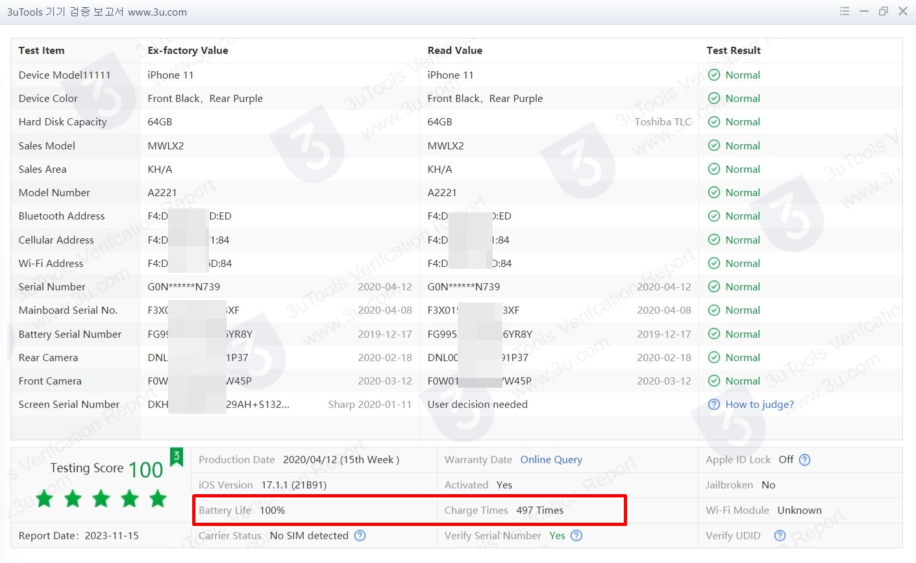Minimize the 3uTools report window
Image resolution: width=916 pixels, height=563 pixels.
pos(864,11)
